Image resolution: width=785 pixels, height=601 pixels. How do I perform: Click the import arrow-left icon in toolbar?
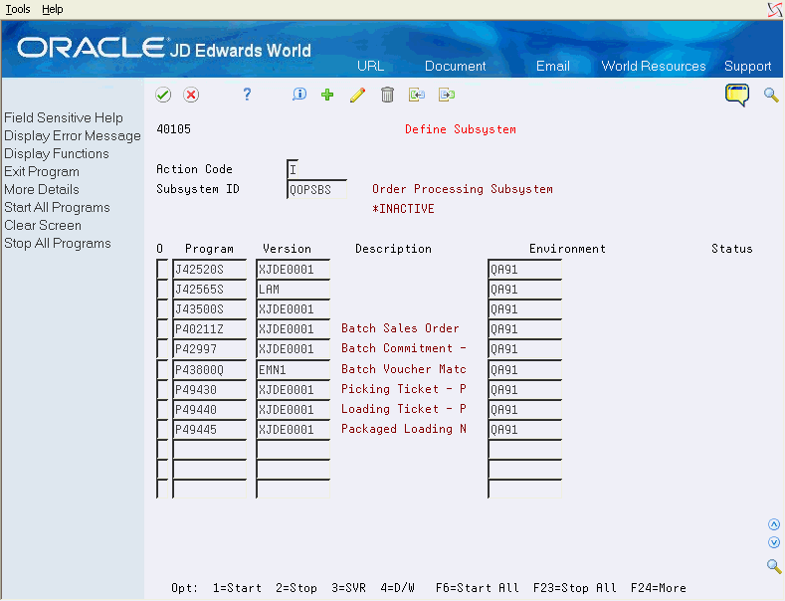coord(417,95)
